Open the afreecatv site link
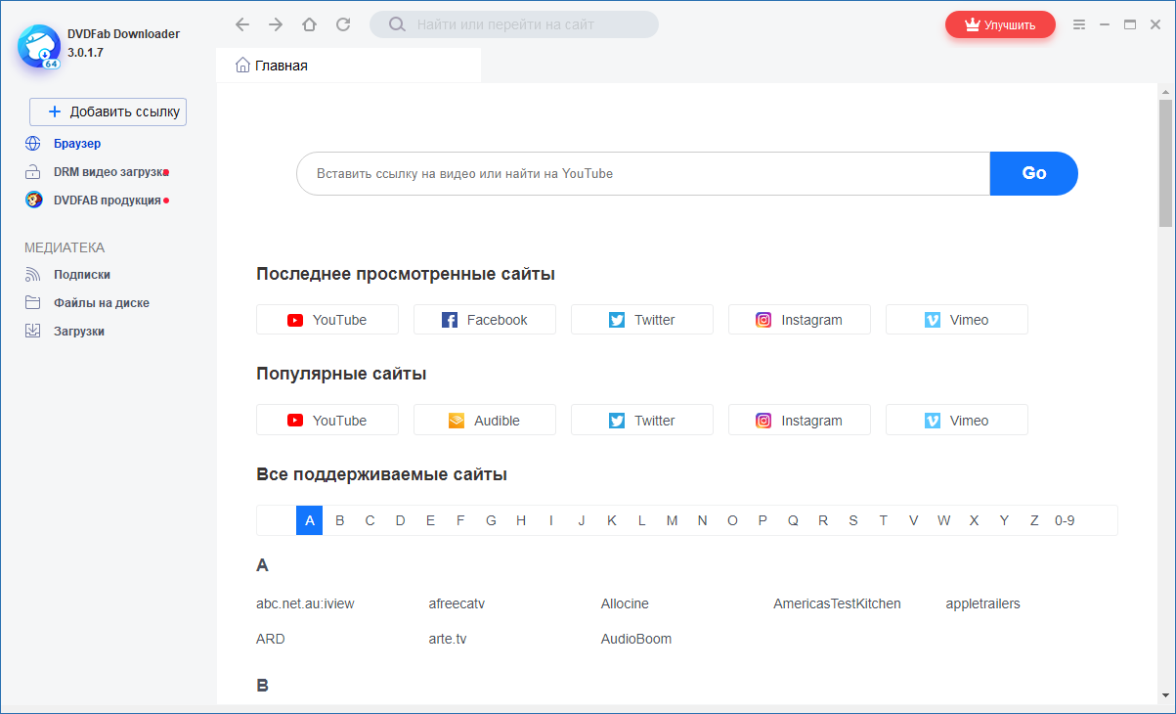The image size is (1176, 714). pyautogui.click(x=457, y=603)
